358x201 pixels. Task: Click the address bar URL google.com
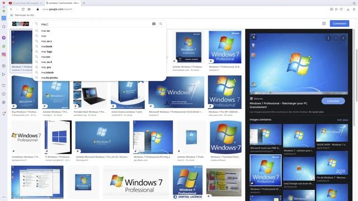pos(57,9)
